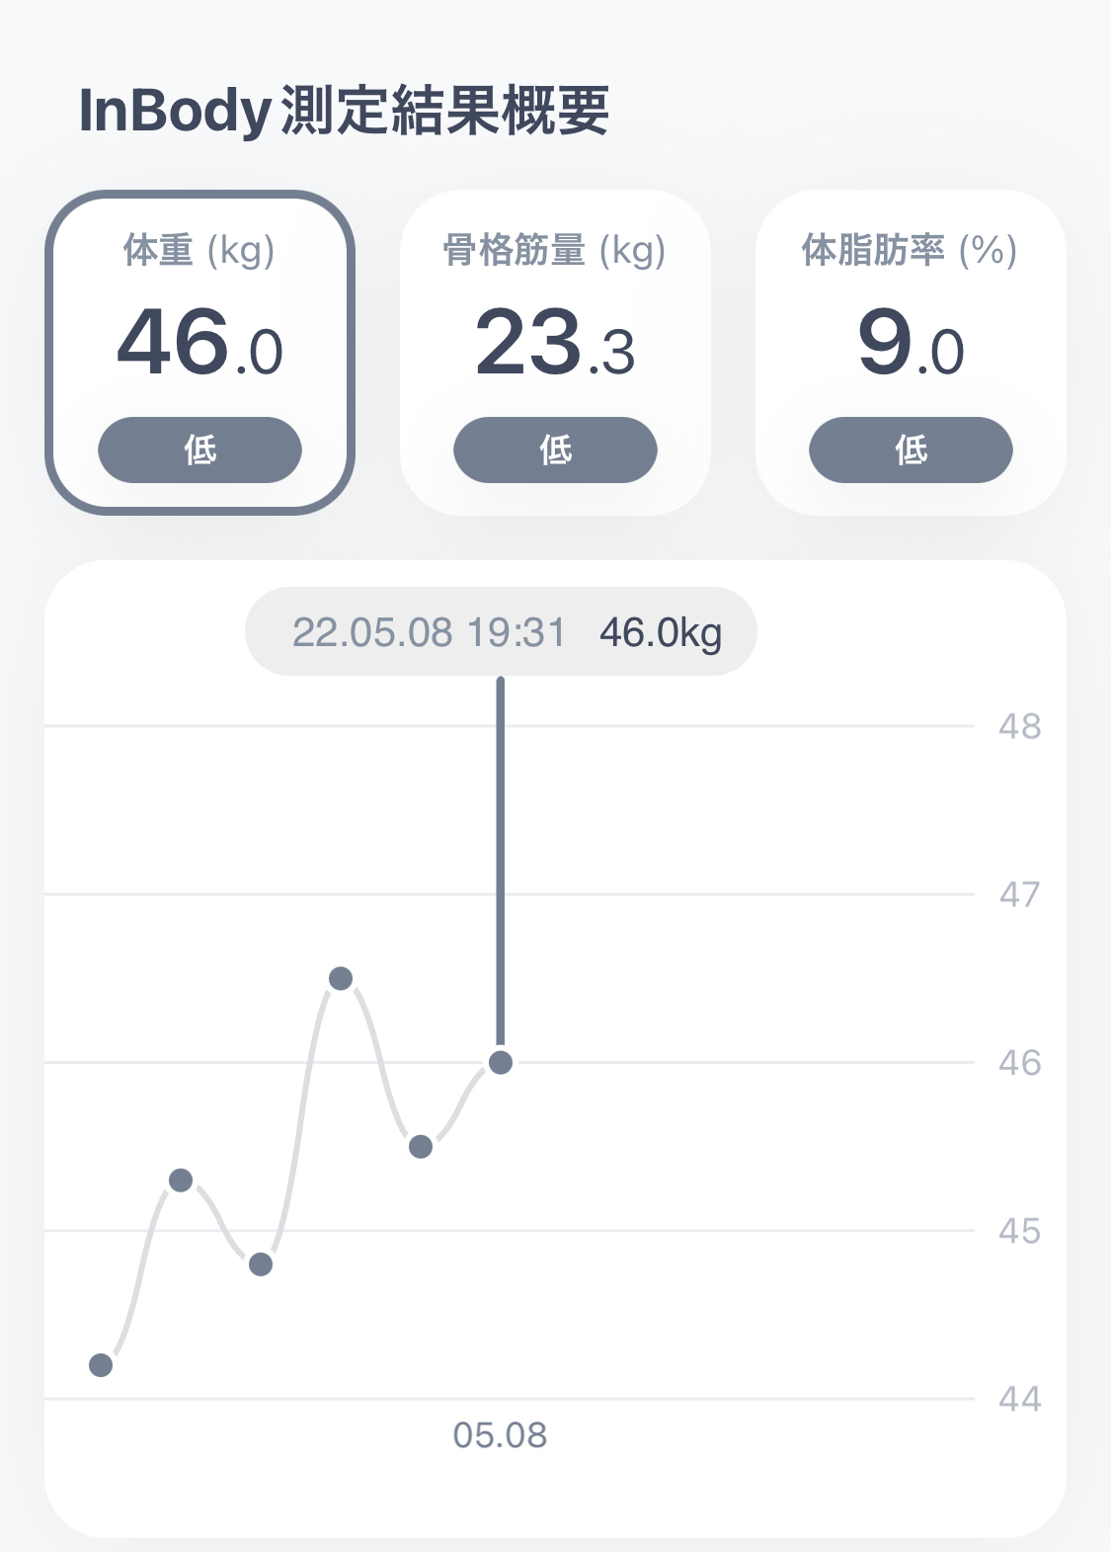Click the InBody測定結果概要 heading

pos(344,110)
